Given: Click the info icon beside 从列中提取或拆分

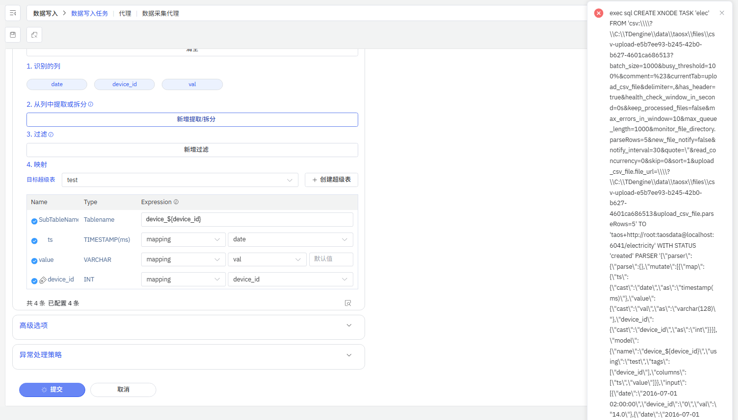Looking at the screenshot, I should tap(91, 104).
